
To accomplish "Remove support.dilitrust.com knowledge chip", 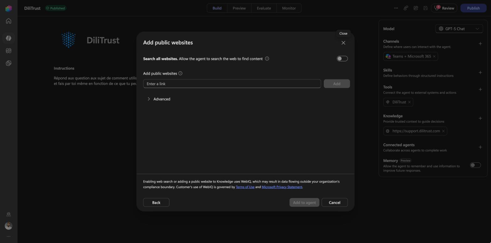I will click(443, 131).
